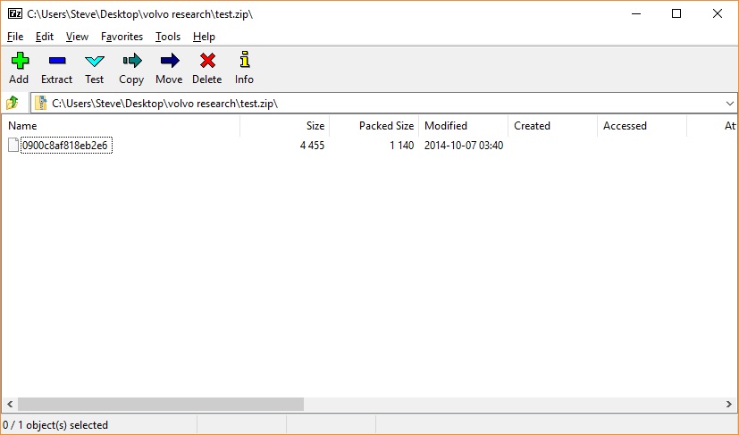The width and height of the screenshot is (739, 435).
Task: Click the packed size value 1 140
Action: click(401, 146)
